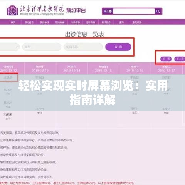
Task: Open 意见反馈 in the navigation bar
Action: pyautogui.click(x=137, y=22)
